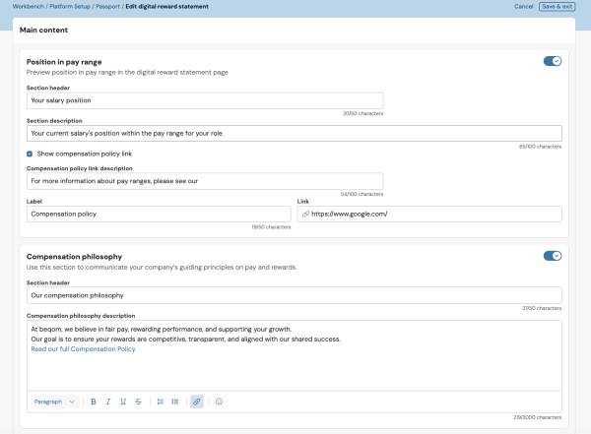Click the Your salary position header field
The width and height of the screenshot is (591, 434).
point(204,100)
